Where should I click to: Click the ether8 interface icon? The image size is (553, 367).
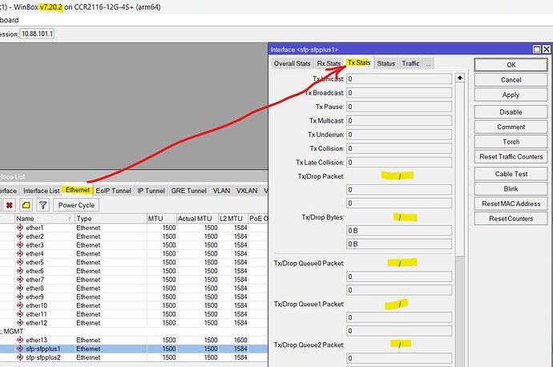point(20,288)
